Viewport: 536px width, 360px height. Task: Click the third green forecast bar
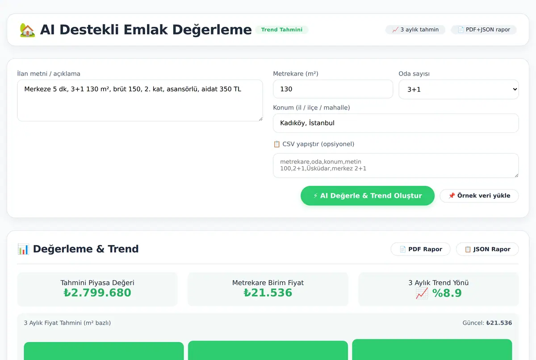(432, 350)
